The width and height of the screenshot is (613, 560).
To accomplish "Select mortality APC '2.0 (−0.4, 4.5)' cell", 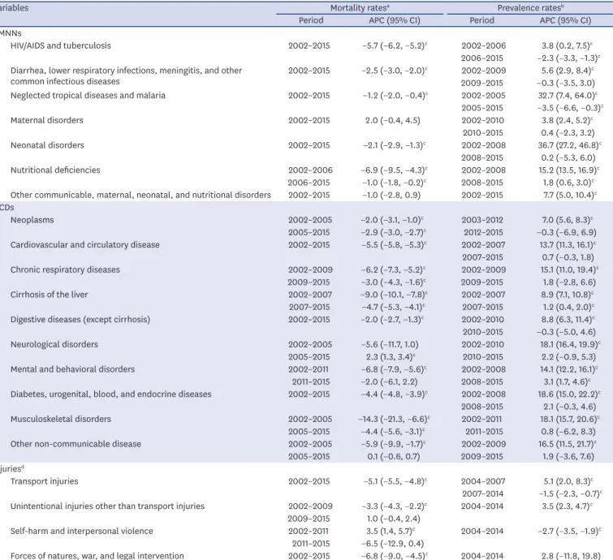I will (392, 120).
